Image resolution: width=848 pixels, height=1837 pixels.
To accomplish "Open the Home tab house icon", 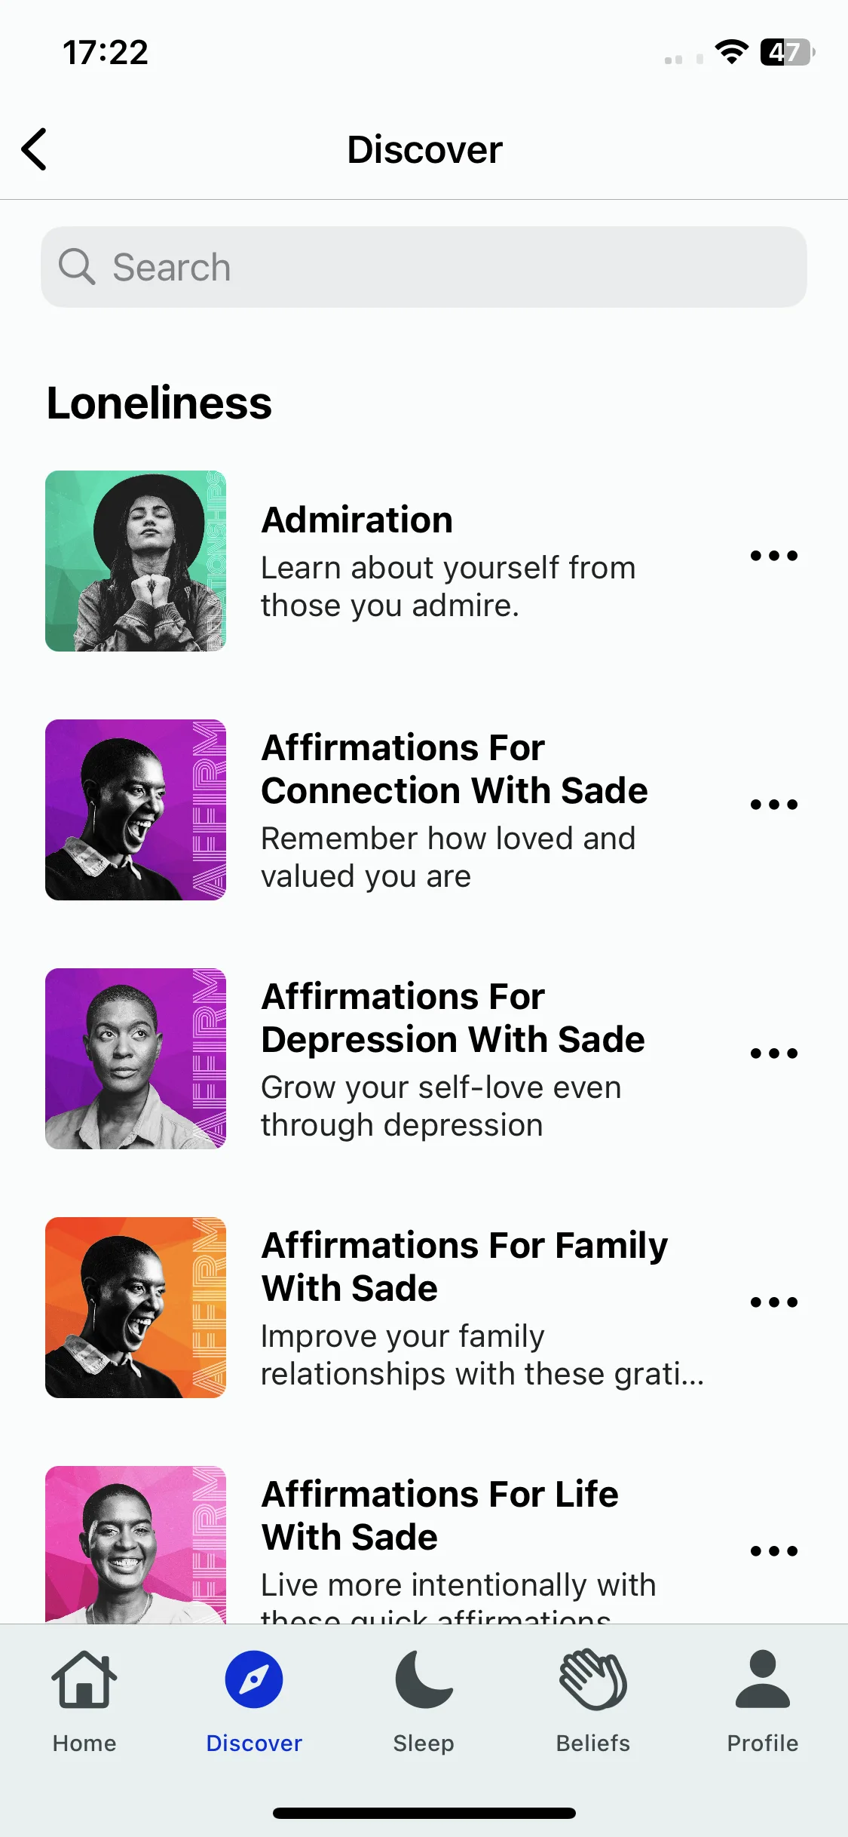I will pyautogui.click(x=84, y=1679).
